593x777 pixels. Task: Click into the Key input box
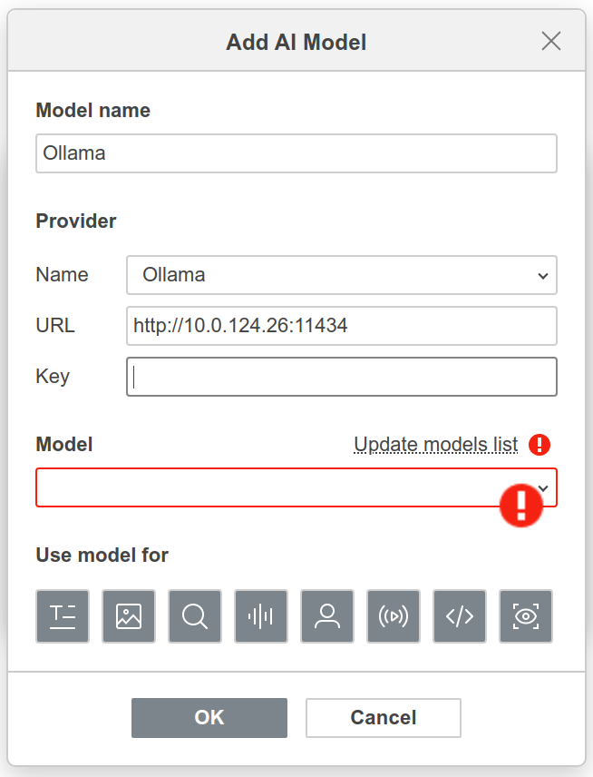(342, 377)
